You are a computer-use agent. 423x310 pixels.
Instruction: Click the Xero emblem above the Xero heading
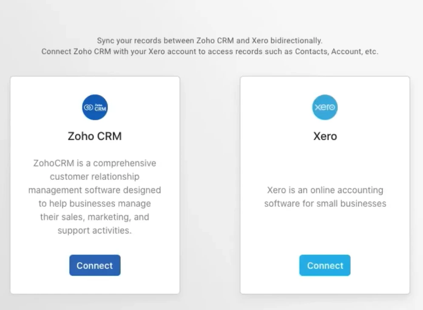[x=325, y=107]
